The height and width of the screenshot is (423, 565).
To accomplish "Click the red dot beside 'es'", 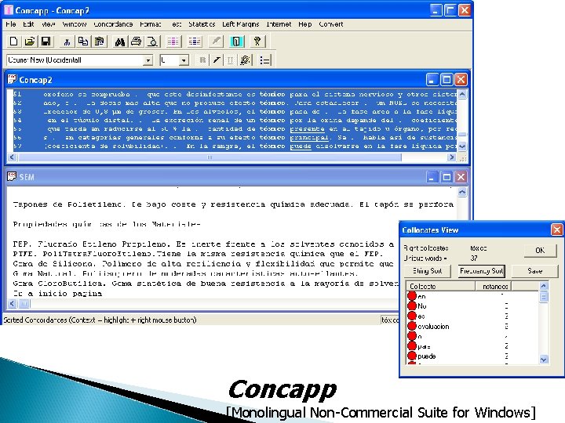I will pos(412,316).
